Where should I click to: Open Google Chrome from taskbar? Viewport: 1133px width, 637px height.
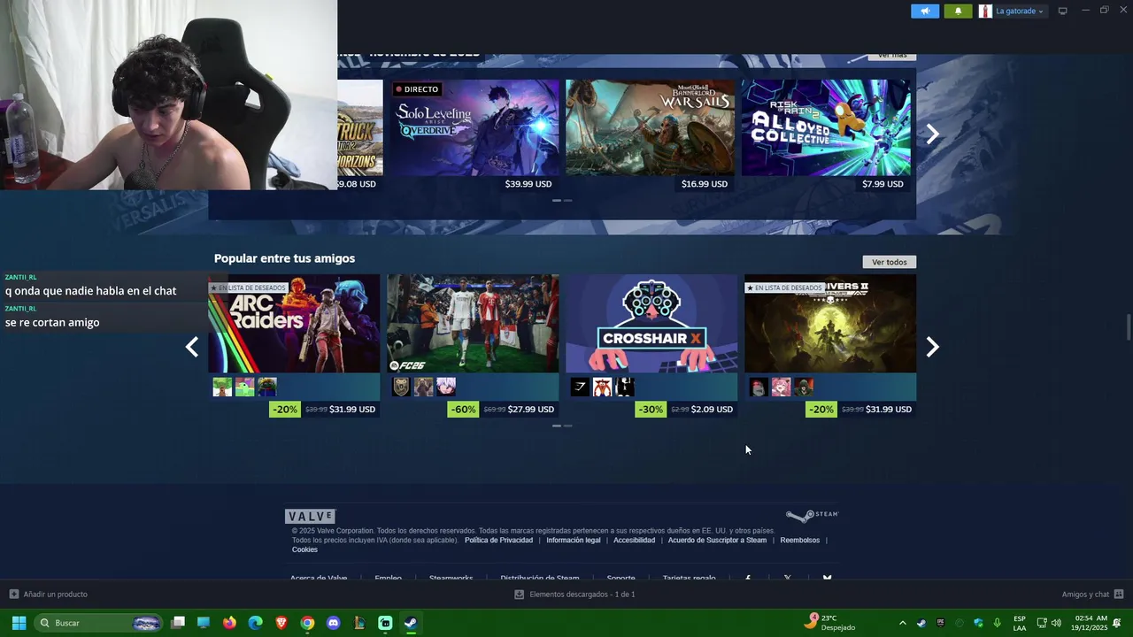click(x=307, y=623)
